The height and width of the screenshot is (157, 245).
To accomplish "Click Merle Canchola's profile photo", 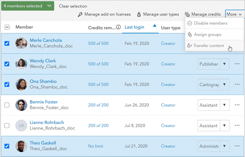I will [21, 44].
